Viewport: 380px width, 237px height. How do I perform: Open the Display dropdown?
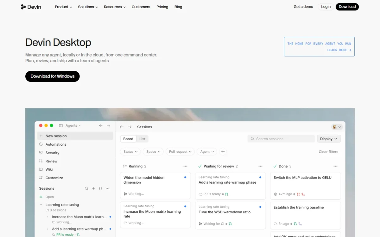coord(329,139)
